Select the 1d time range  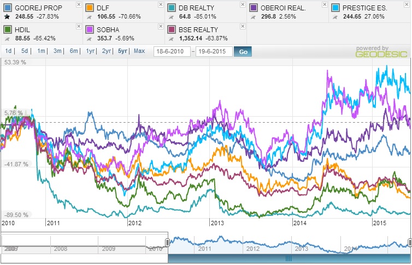(x=9, y=51)
